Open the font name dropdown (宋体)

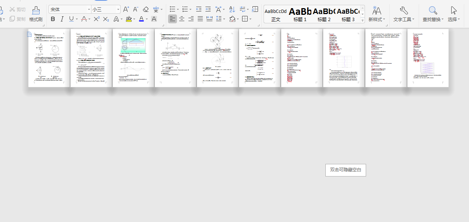[89, 9]
